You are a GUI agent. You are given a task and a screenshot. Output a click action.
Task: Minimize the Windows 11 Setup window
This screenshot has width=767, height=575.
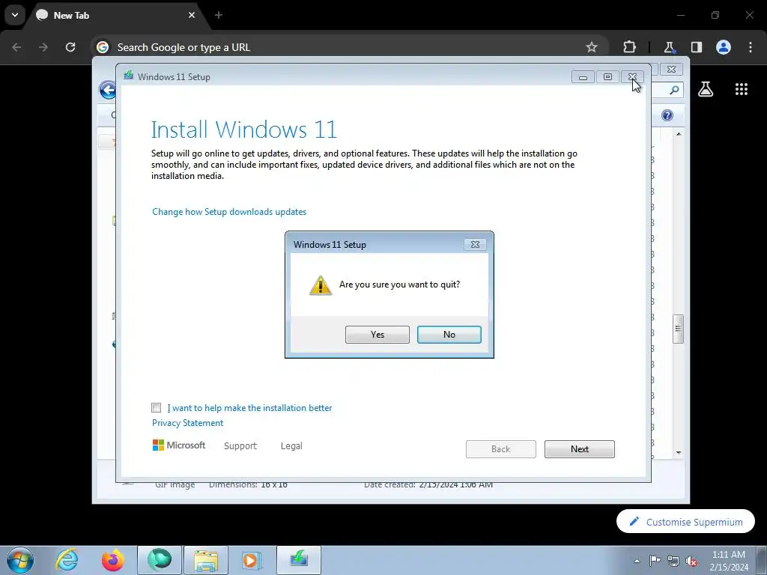(x=583, y=77)
